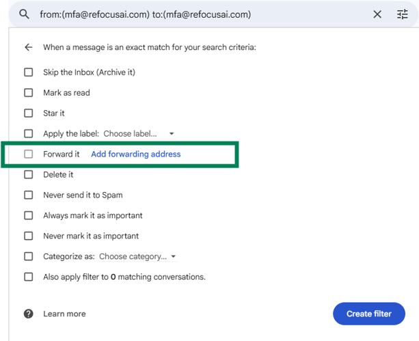Click Add forwarding address link

[x=135, y=154]
